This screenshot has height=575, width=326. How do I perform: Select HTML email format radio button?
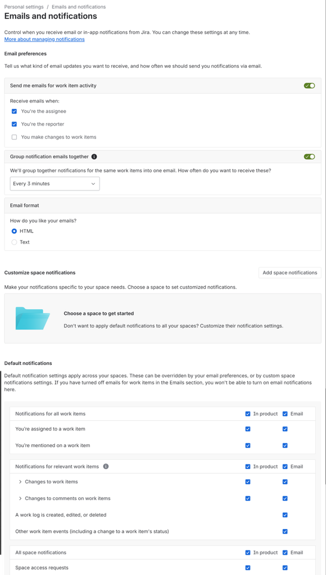tap(14, 231)
